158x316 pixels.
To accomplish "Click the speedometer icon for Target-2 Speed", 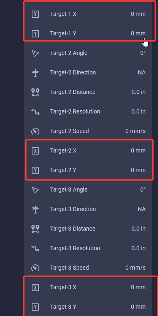I will pos(35,131).
